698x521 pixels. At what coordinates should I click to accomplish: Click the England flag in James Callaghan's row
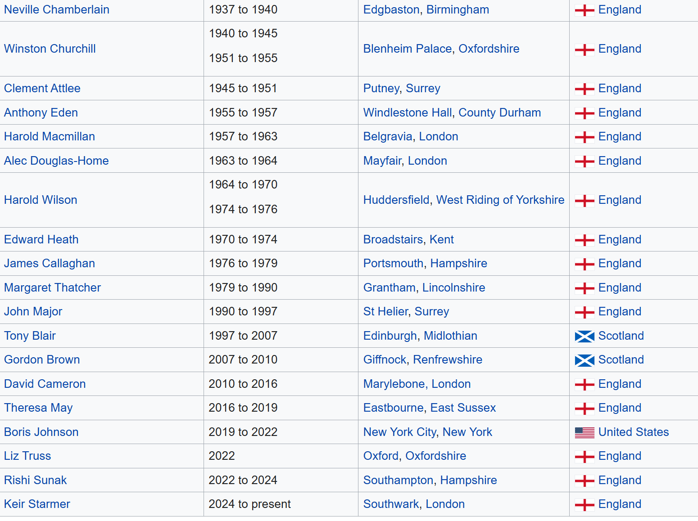(585, 264)
